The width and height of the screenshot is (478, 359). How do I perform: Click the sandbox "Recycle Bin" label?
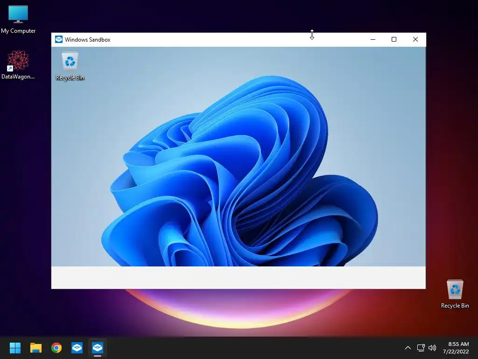pos(70,78)
